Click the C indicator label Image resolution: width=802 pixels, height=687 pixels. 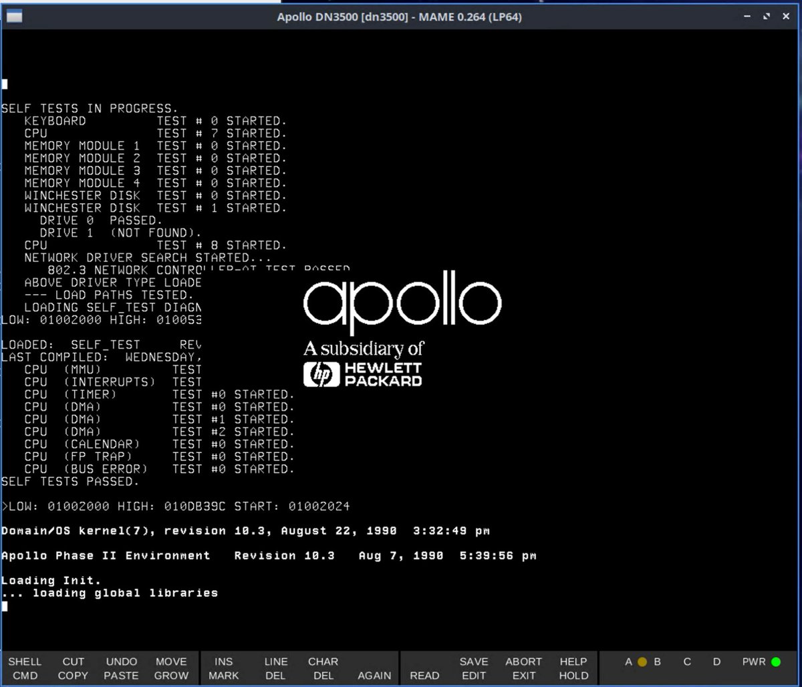point(687,662)
